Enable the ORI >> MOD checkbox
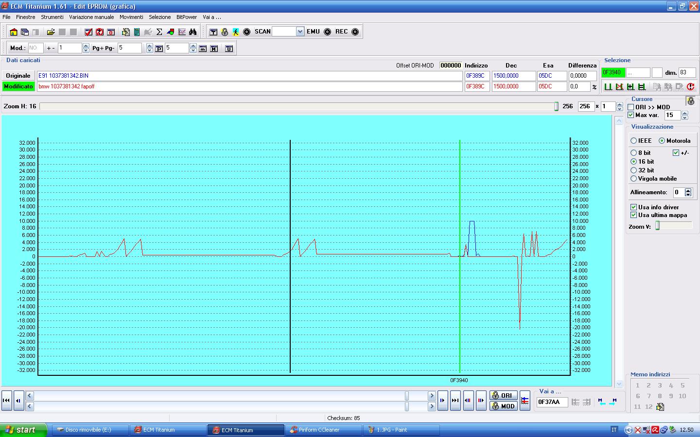The image size is (700, 437). click(631, 107)
